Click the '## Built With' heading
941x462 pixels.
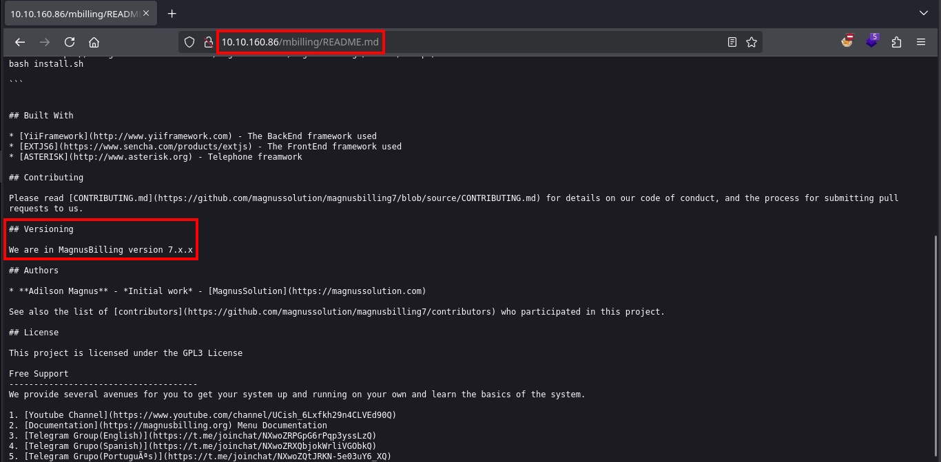pyautogui.click(x=41, y=116)
